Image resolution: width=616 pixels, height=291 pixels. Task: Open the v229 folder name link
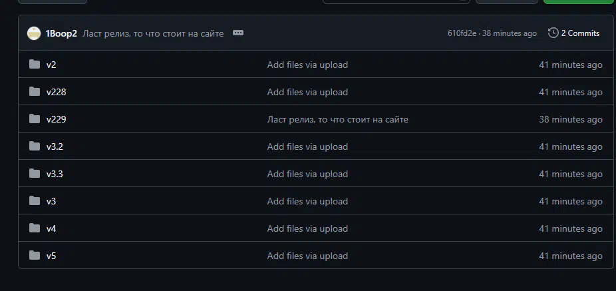(x=56, y=119)
